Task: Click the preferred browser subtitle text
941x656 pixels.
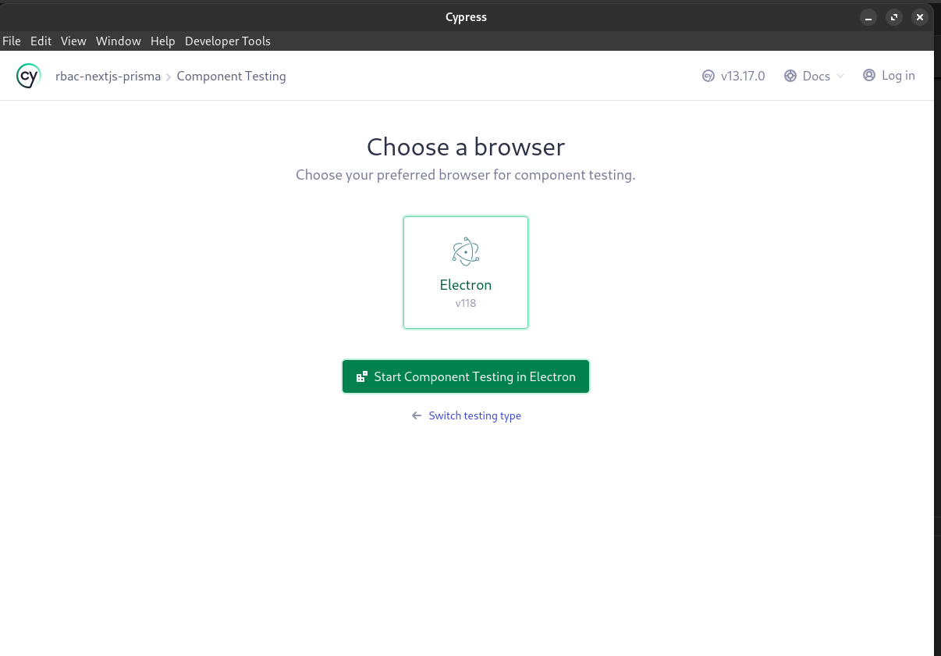Action: 466,175
